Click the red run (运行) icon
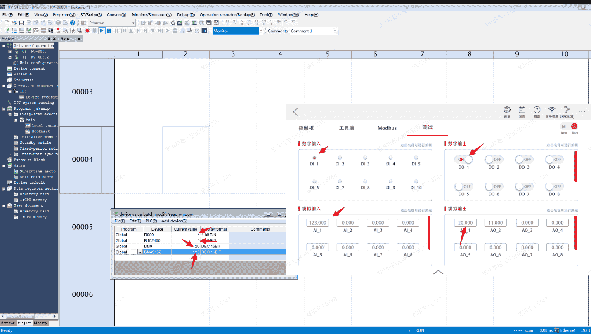The image size is (591, 334). pos(574,127)
